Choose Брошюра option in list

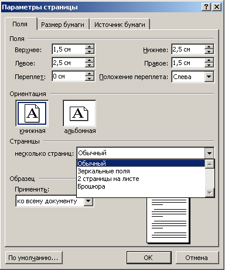pos(141,186)
